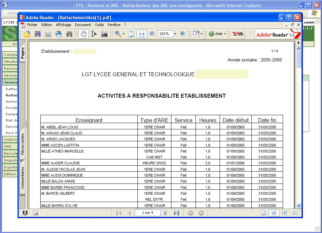Open the Aide help dropdown
322x233 pixels.
coord(217,34)
